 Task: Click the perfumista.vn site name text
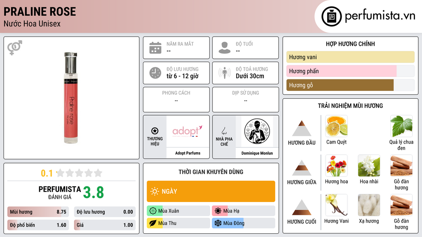pos(380,16)
